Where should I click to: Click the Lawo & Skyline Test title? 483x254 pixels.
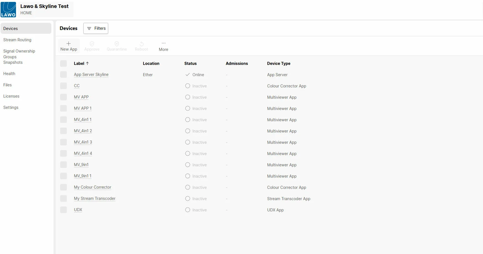click(x=44, y=6)
